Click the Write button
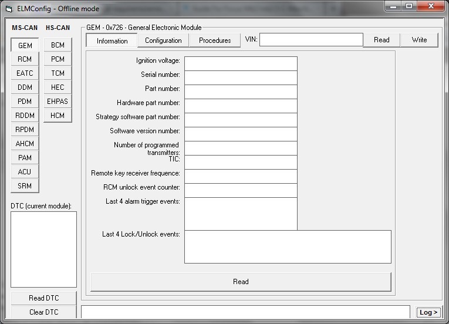 point(419,40)
